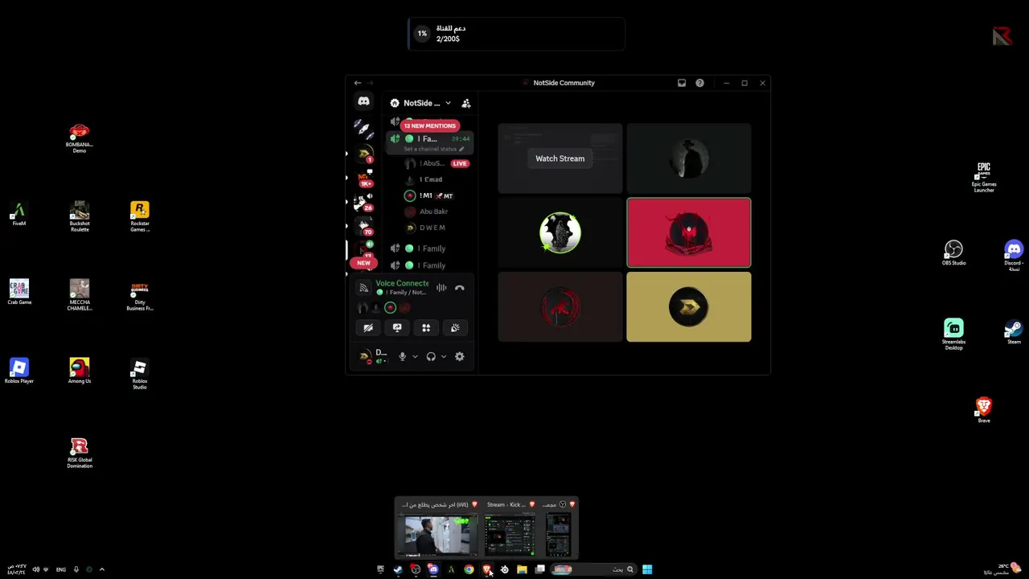Select the Arabic-titled video Brave preview
Screen dimensions: 1029x579
coord(438,528)
